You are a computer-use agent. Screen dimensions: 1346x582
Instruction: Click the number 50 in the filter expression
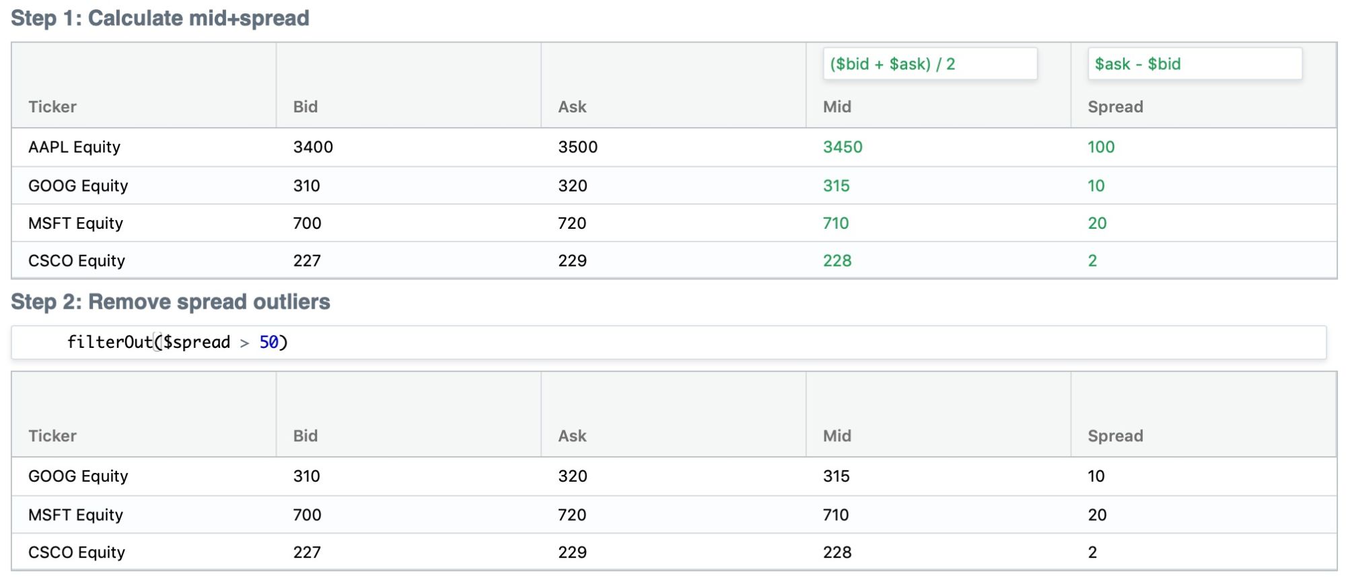coord(269,342)
